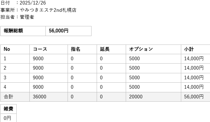Screen dimensions: 210x122
Task: Click the 小計 value 14,000円 in row 3
Action: 194,78
